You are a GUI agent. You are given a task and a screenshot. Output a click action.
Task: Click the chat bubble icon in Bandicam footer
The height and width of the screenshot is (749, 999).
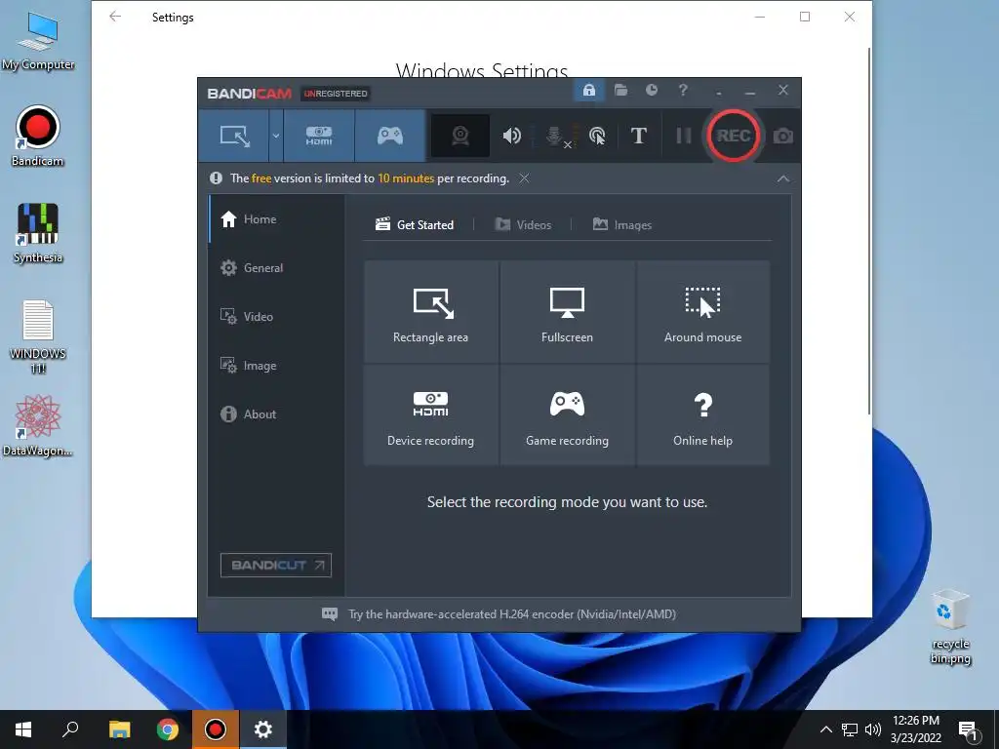coord(330,614)
